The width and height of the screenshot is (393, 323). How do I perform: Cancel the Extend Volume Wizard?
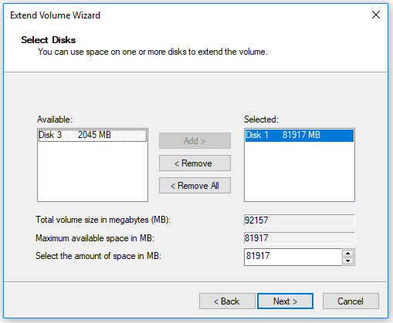[351, 301]
